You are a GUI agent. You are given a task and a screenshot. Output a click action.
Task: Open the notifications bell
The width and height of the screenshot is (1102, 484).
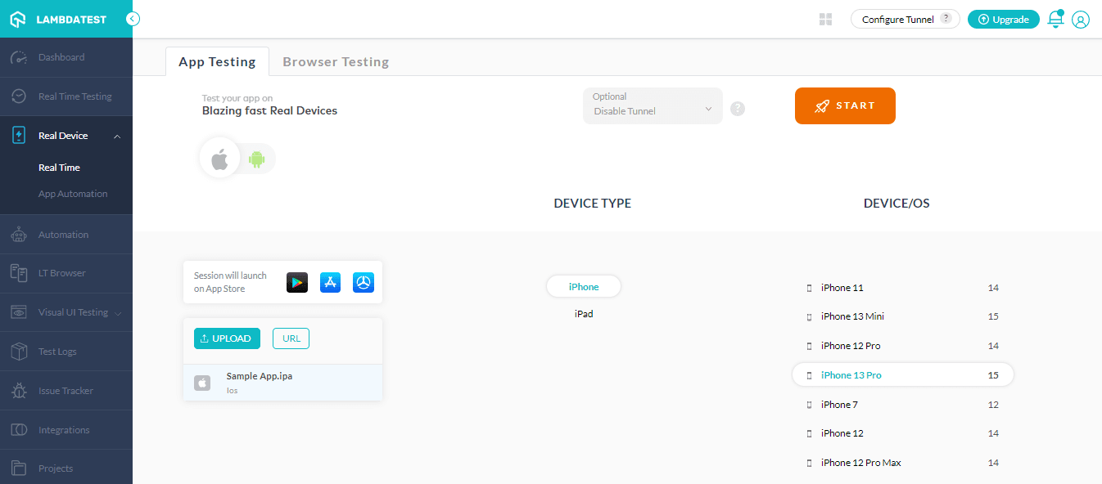(x=1055, y=19)
